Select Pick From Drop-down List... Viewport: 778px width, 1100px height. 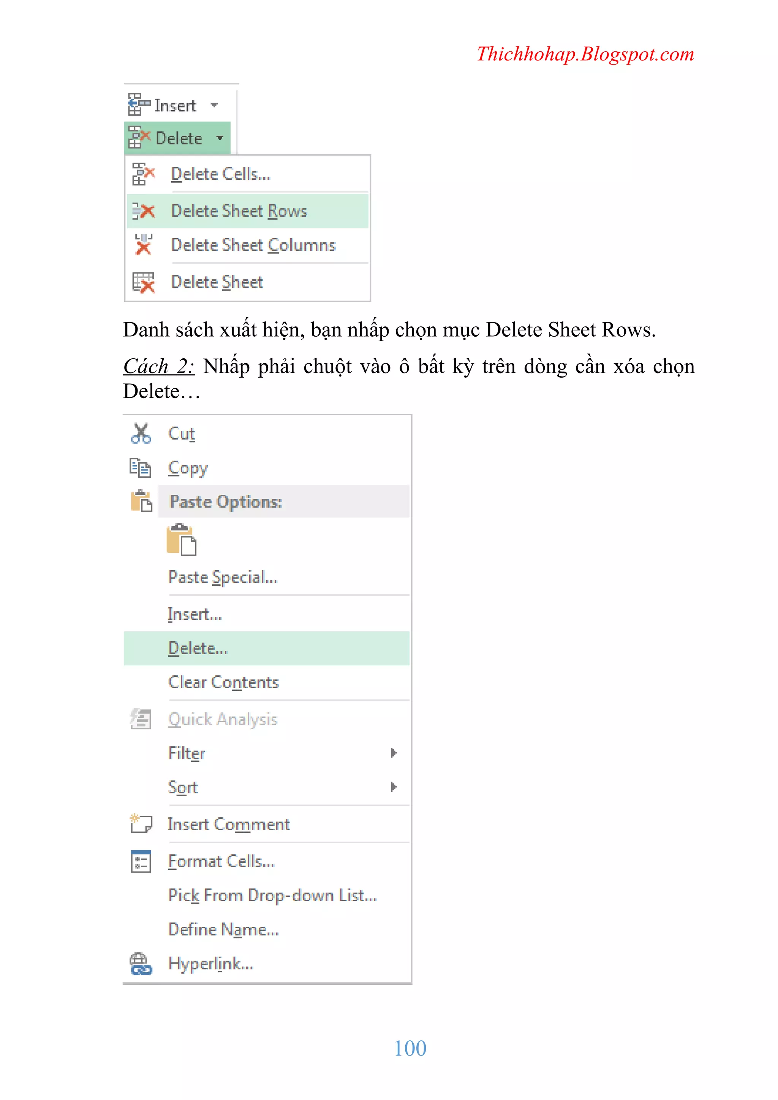tap(267, 895)
